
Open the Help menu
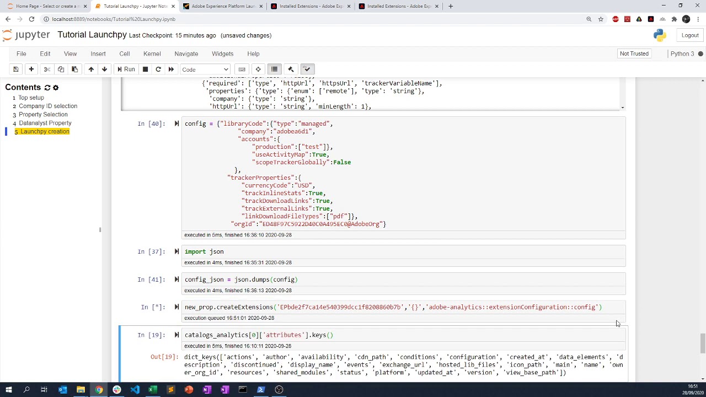click(x=253, y=53)
